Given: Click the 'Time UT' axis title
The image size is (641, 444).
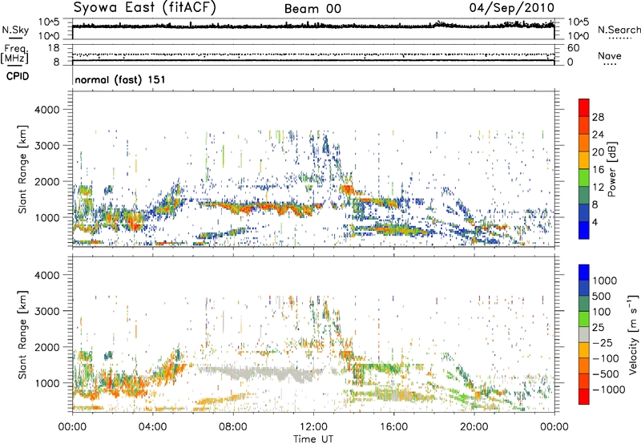Looking at the screenshot, I should (313, 439).
